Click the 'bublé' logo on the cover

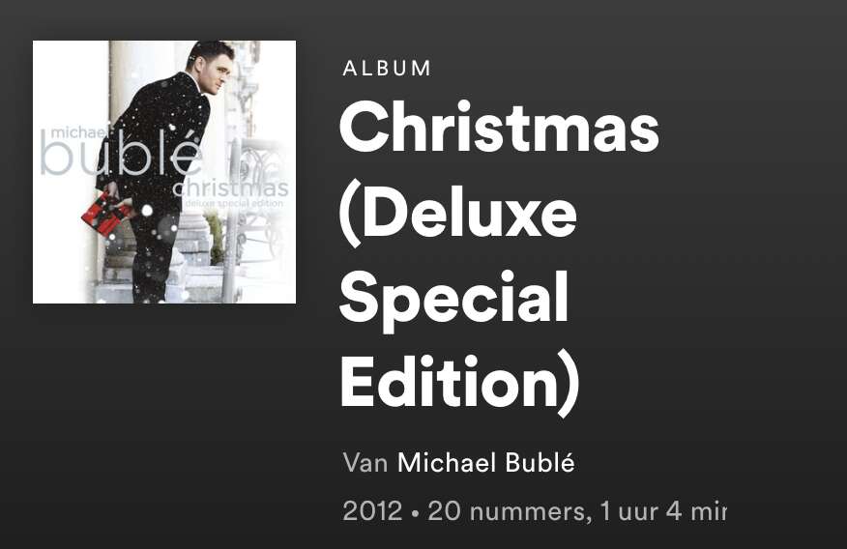point(121,154)
